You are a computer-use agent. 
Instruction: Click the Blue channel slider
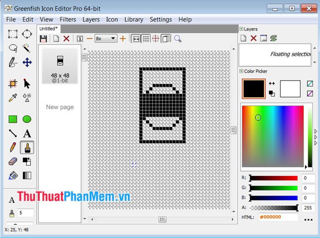273,198
